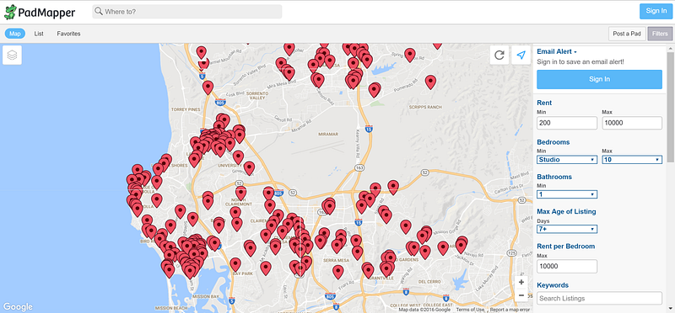This screenshot has width=675, height=313.
Task: Click Report a map error link
Action: click(510, 310)
